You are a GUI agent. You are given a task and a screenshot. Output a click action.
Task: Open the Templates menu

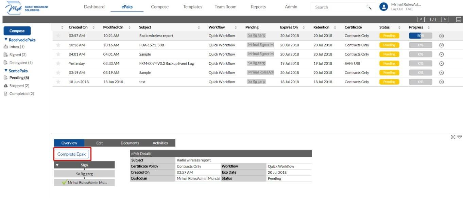(192, 7)
